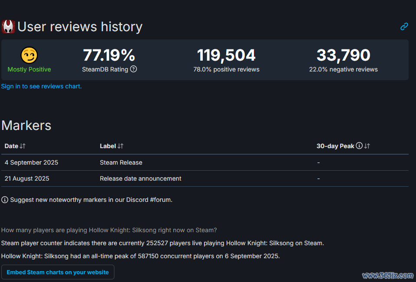The width and height of the screenshot is (416, 282).
Task: Click the 'User reviews history' heading
Action: (x=80, y=27)
